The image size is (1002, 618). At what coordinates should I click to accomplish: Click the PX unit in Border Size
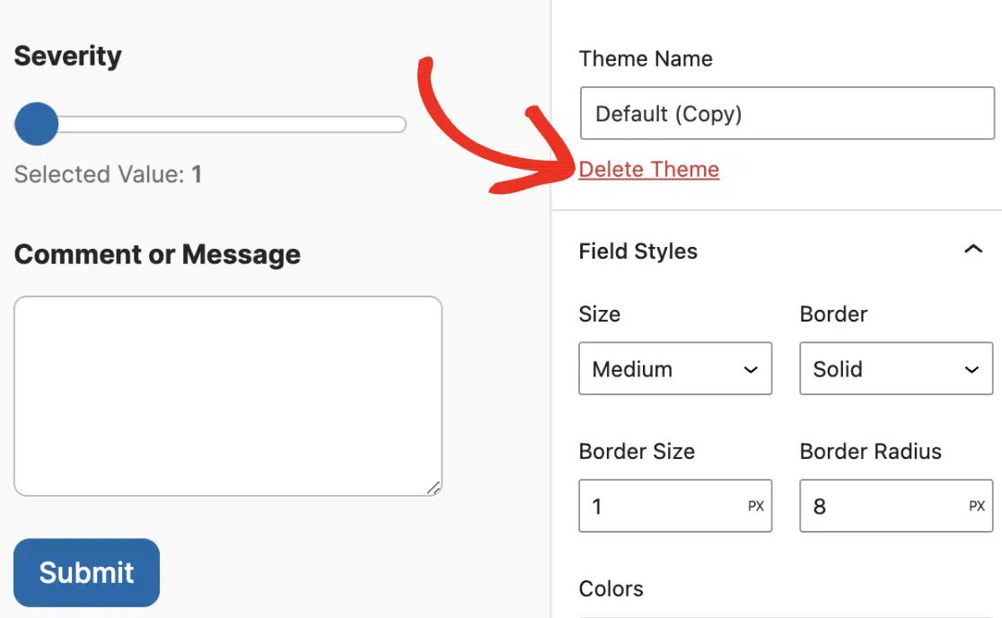click(756, 506)
